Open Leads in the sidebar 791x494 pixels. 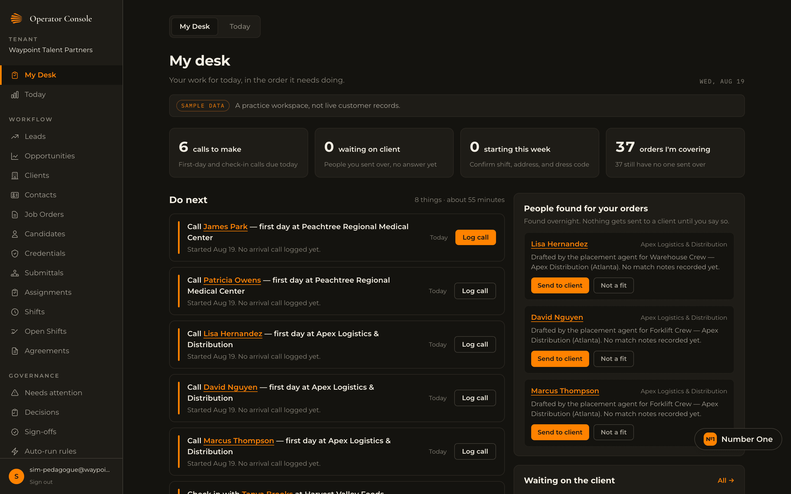coord(62,137)
